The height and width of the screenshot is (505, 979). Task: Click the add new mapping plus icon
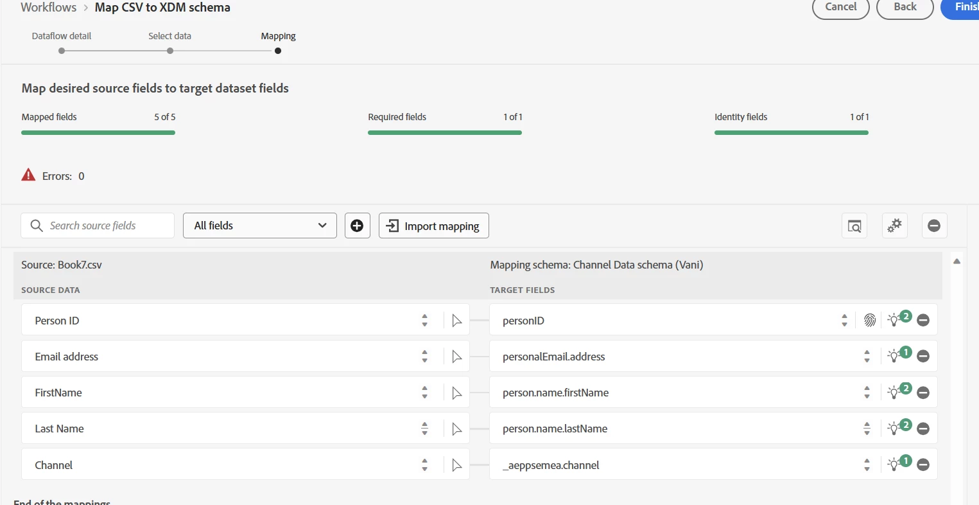pos(358,226)
